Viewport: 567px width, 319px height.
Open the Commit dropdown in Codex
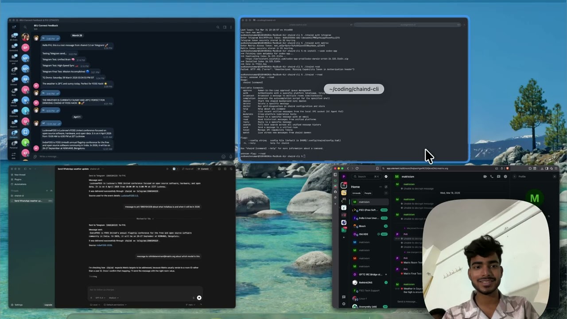[204, 169]
